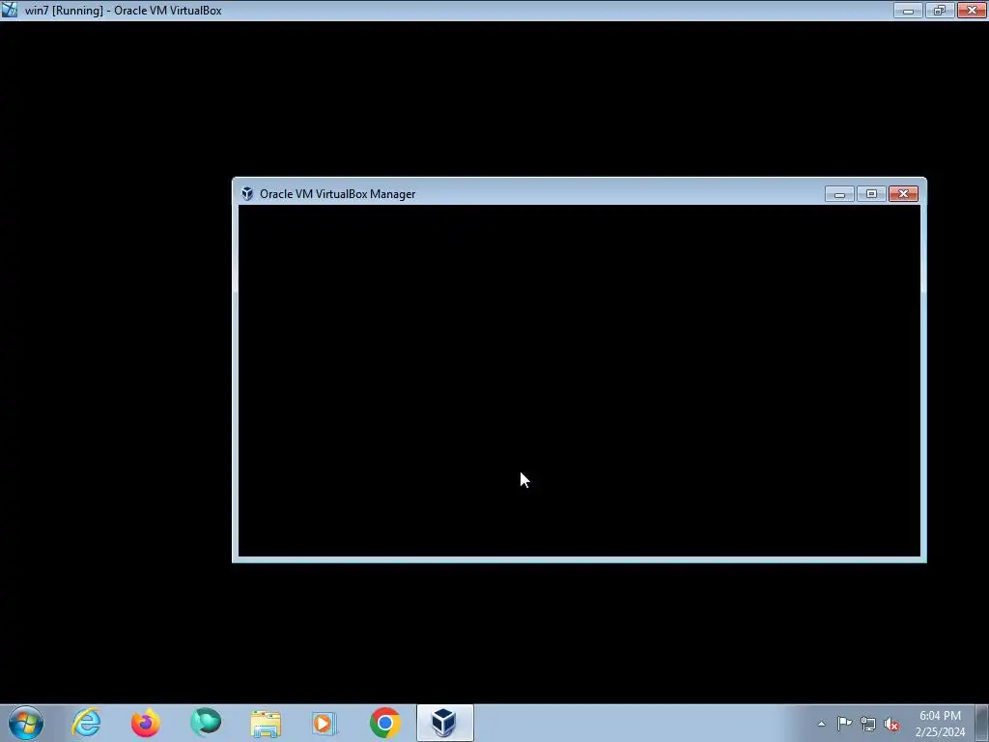Open the teal sphere app on taskbar
Screen dimensions: 989x742
pyautogui.click(x=206, y=723)
